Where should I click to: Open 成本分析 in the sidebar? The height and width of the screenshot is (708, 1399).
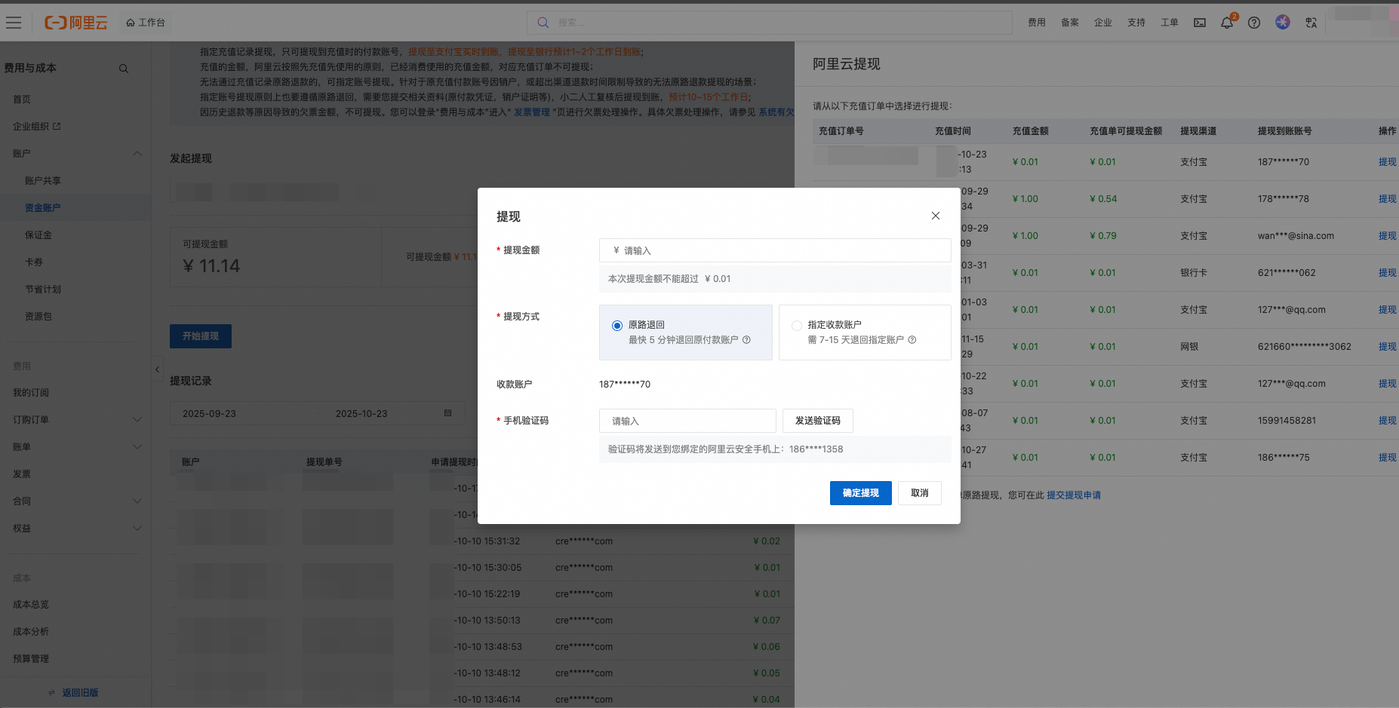pyautogui.click(x=31, y=632)
